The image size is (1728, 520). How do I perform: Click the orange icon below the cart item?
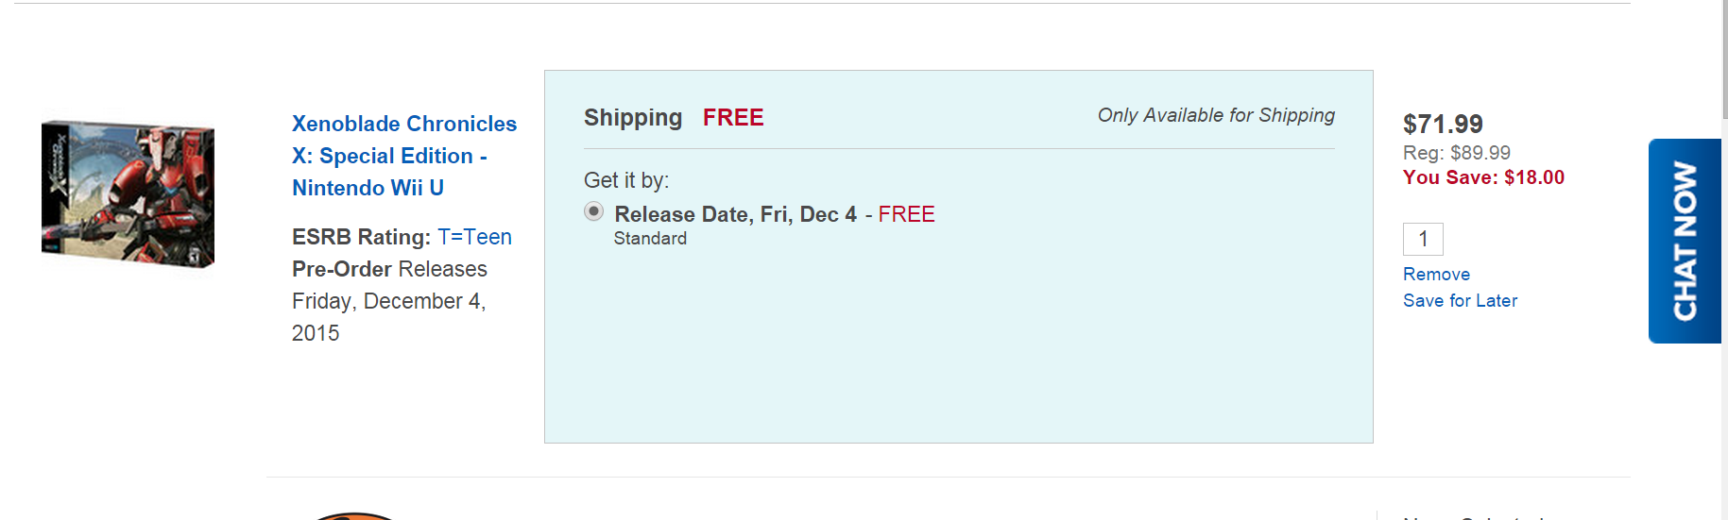tap(354, 516)
